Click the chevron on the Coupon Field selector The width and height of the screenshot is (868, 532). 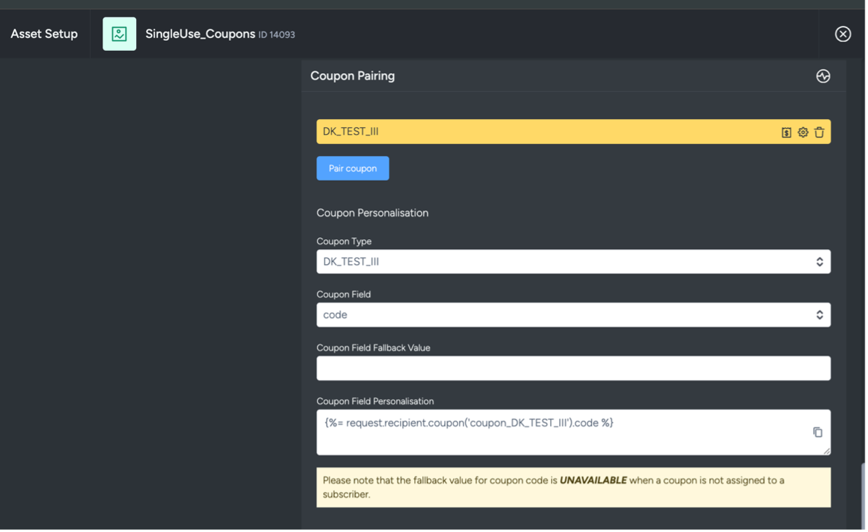point(819,314)
